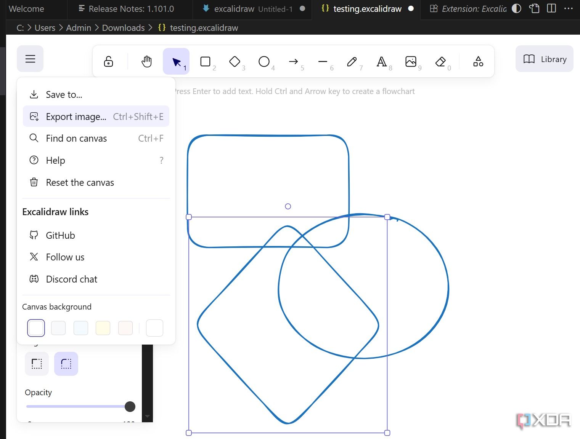Click Users in the breadcrumb path

(x=45, y=28)
